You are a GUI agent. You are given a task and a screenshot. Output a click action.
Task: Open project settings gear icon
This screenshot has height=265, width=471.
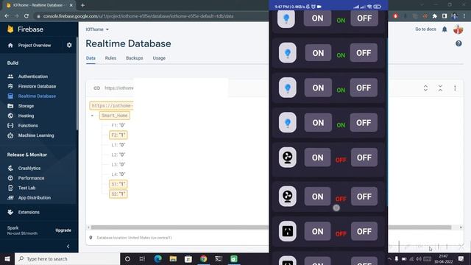tap(69, 45)
